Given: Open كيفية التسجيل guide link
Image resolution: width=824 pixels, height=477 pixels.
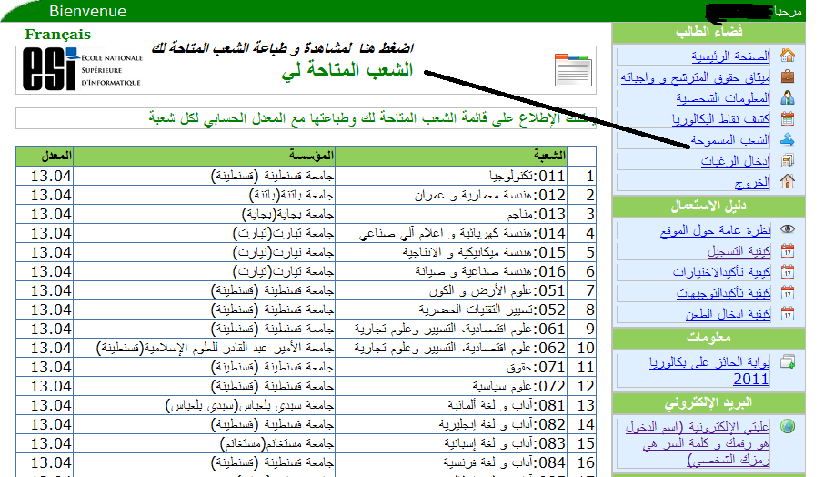Looking at the screenshot, I should 739,251.
